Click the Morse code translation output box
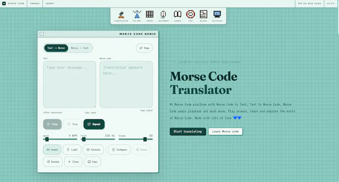Screen dimensions: 339x182 (126, 84)
